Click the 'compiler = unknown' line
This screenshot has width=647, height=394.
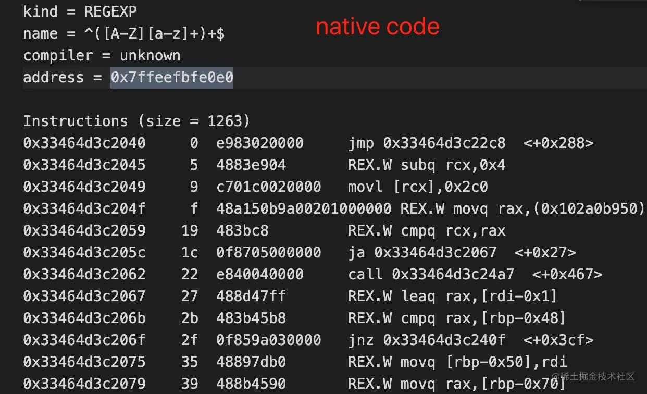[102, 55]
